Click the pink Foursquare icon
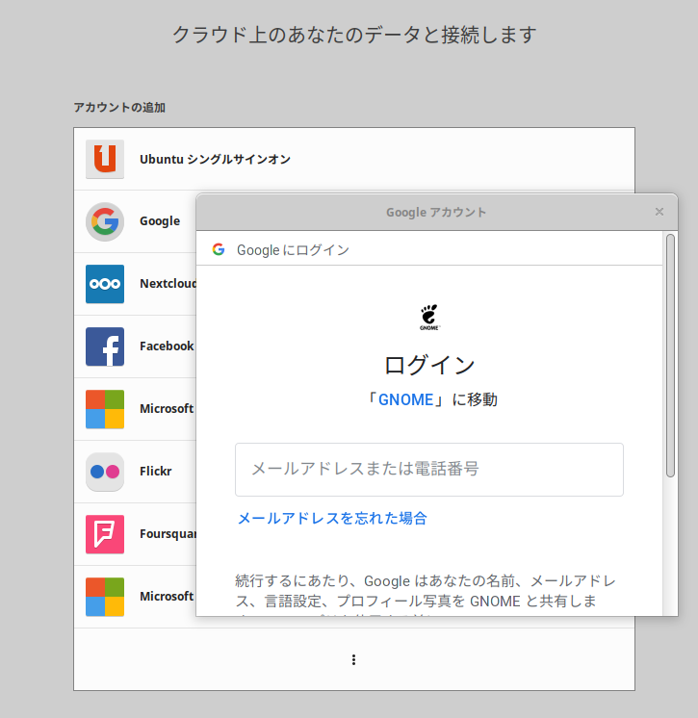 coord(105,534)
